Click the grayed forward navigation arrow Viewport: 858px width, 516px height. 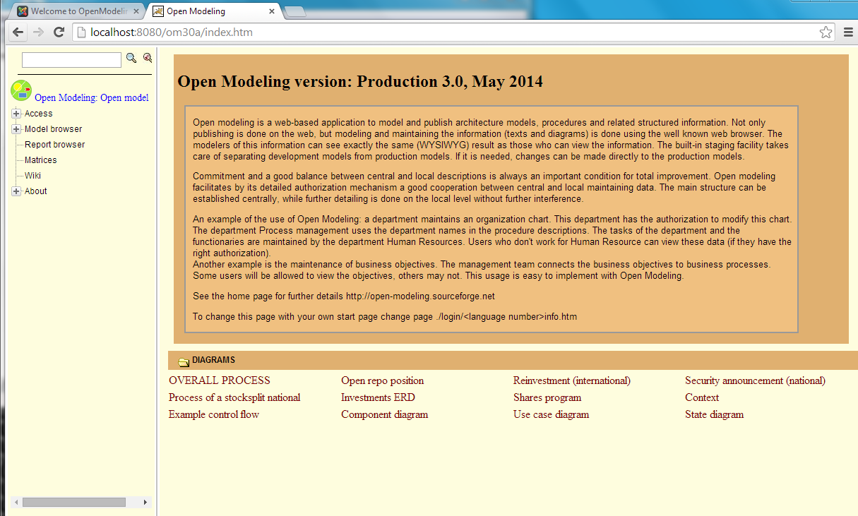[38, 32]
